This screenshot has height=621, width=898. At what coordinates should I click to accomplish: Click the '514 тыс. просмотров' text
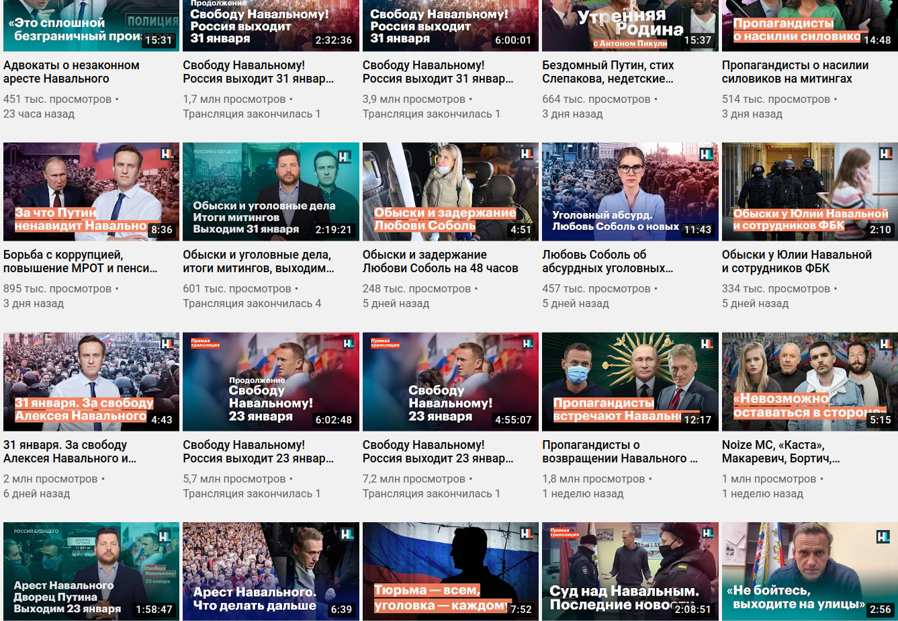coord(776,99)
